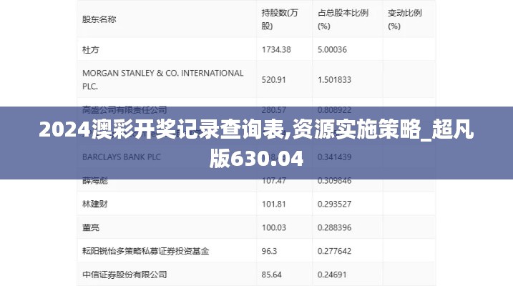Select the 变动比例(%) column header
The image size is (513, 286).
[404, 19]
